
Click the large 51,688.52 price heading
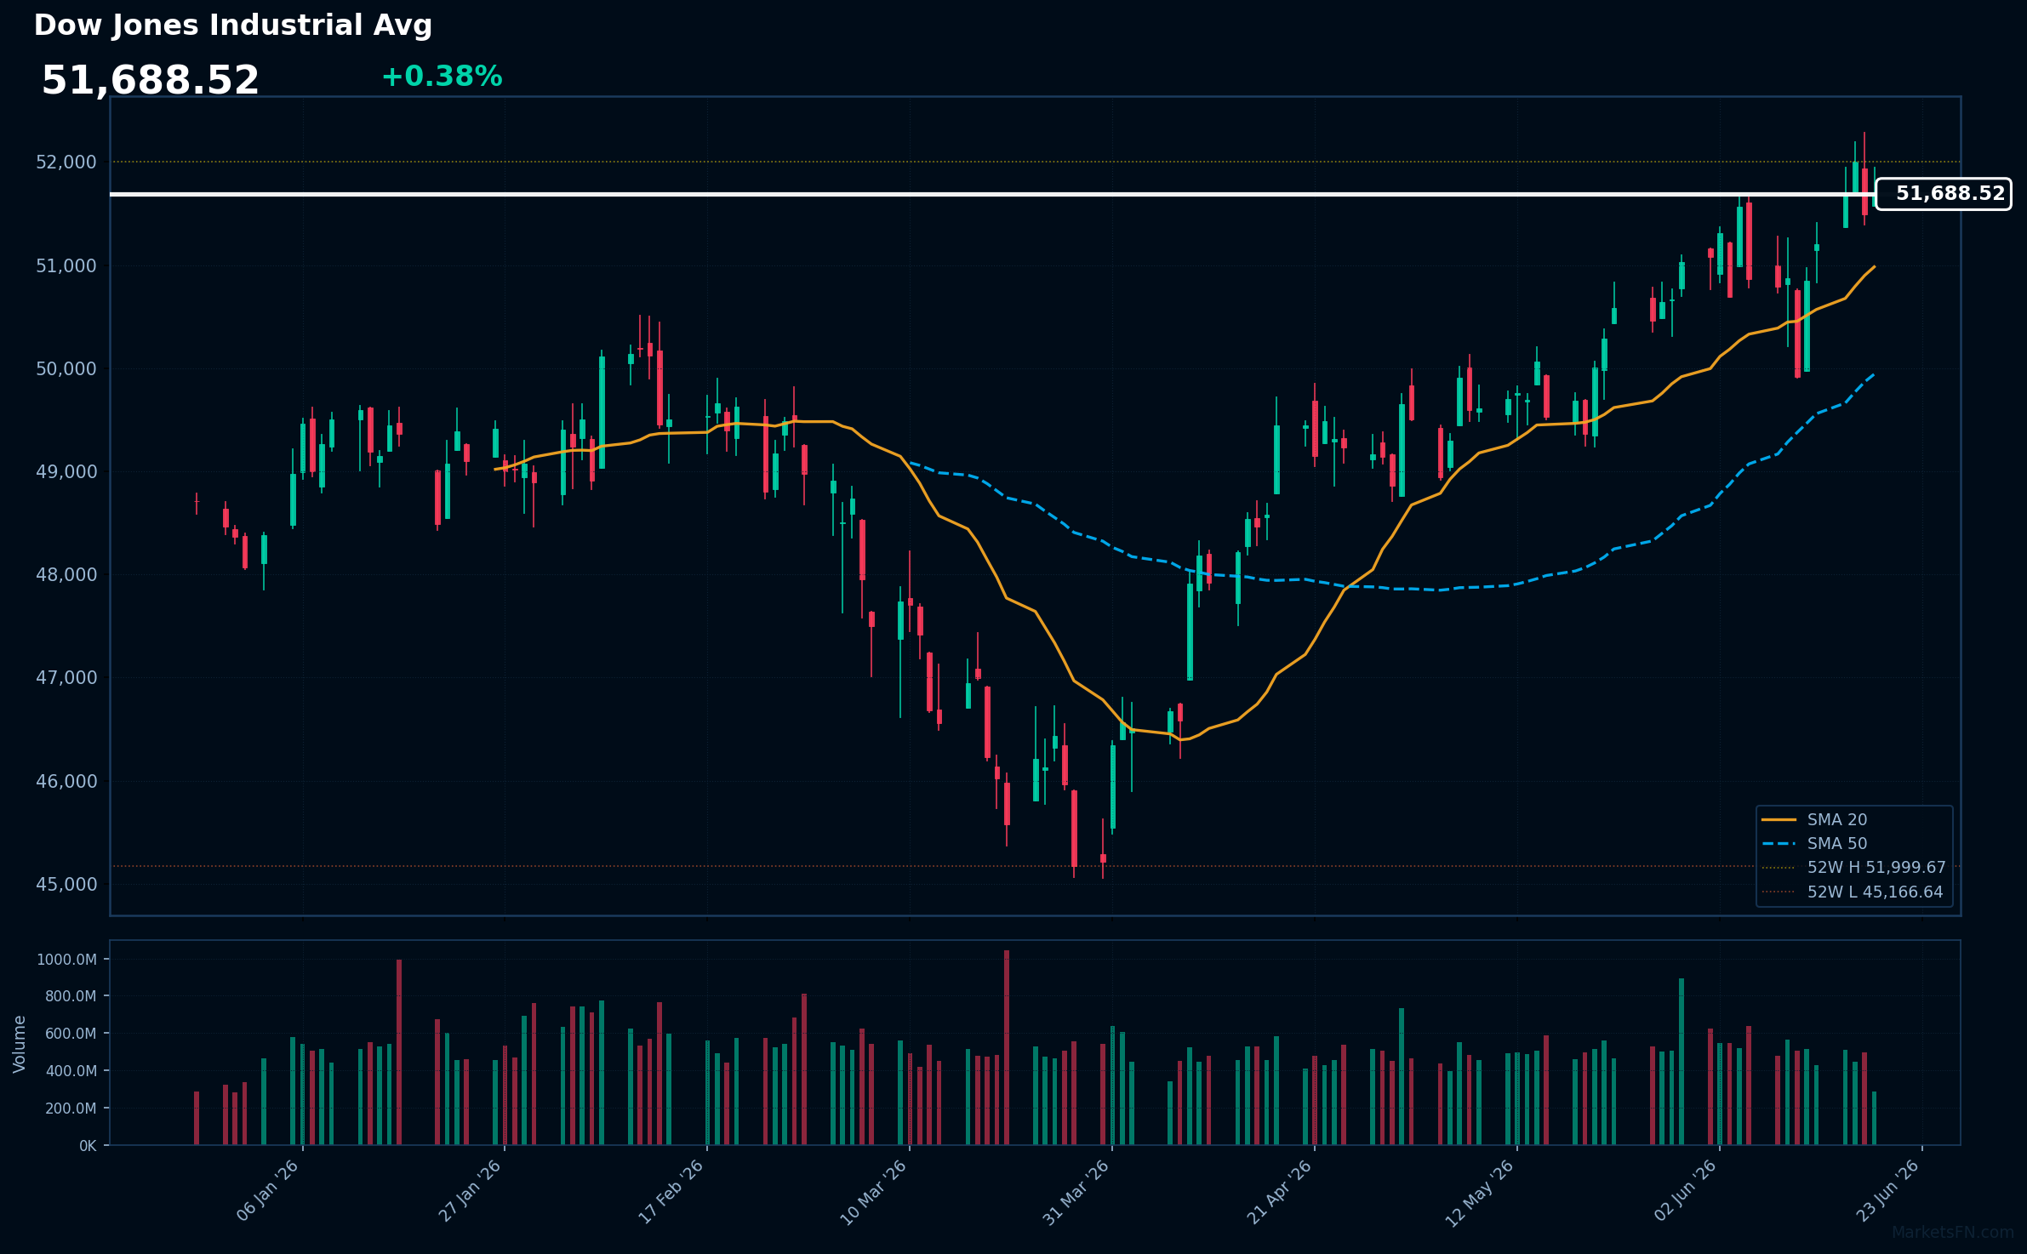pos(151,81)
